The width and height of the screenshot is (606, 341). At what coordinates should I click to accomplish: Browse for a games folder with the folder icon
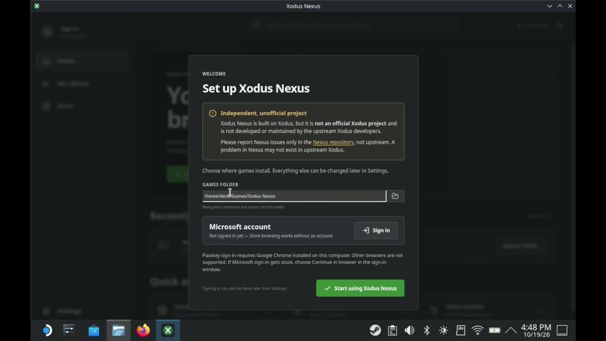(395, 196)
